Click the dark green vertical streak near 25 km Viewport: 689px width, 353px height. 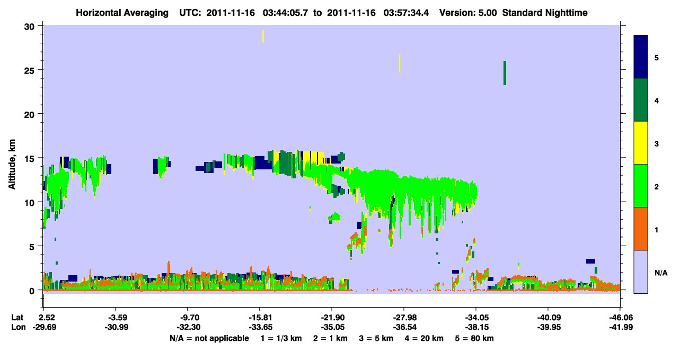[505, 73]
